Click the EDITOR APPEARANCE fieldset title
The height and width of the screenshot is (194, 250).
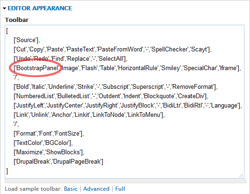click(40, 8)
